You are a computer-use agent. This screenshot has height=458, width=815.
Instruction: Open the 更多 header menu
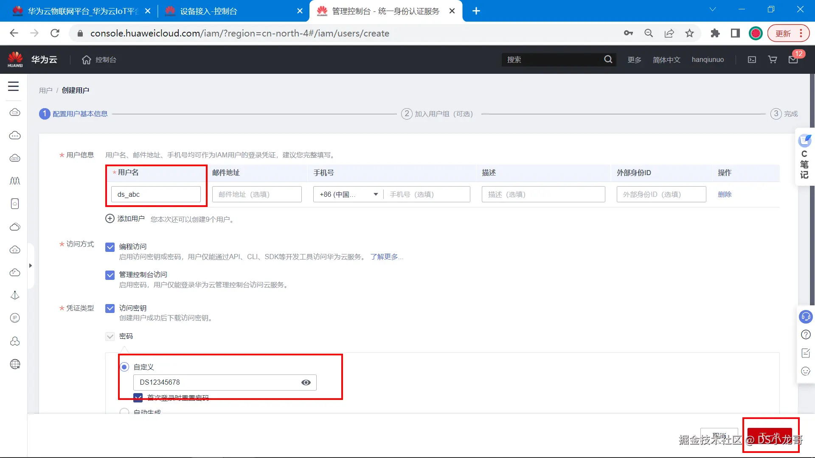pos(635,60)
